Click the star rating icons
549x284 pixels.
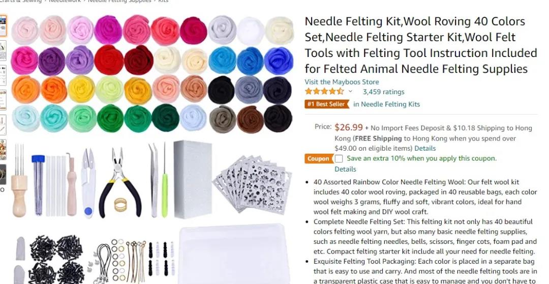pos(324,92)
